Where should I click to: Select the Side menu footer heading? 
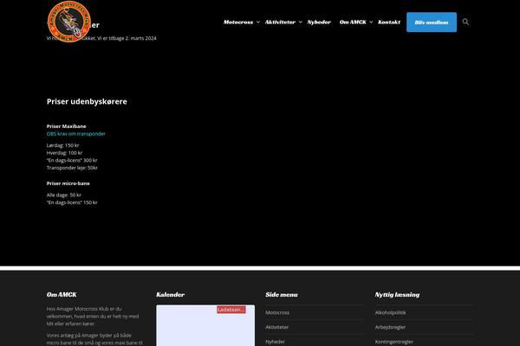(282, 295)
